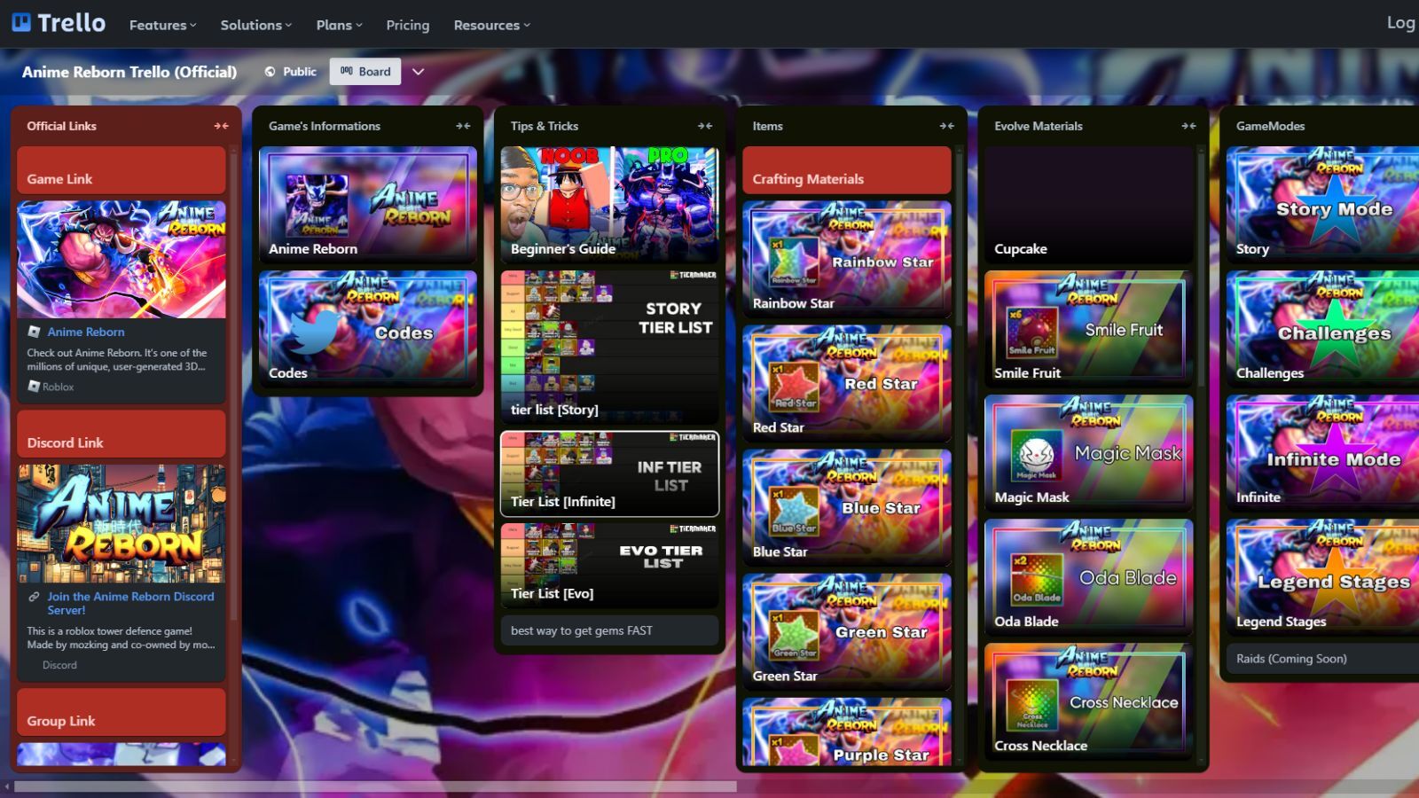Open the Rainbow Star item card
The image size is (1419, 798).
(x=847, y=259)
